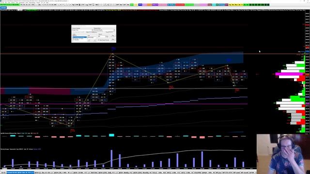Click the DOI toolbar button
Screen dimensions: 310x174
click(55, 4)
